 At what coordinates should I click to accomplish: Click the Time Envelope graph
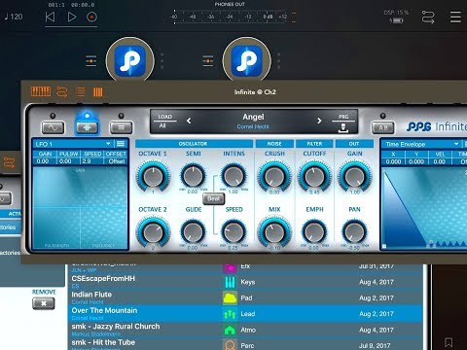tap(425, 208)
